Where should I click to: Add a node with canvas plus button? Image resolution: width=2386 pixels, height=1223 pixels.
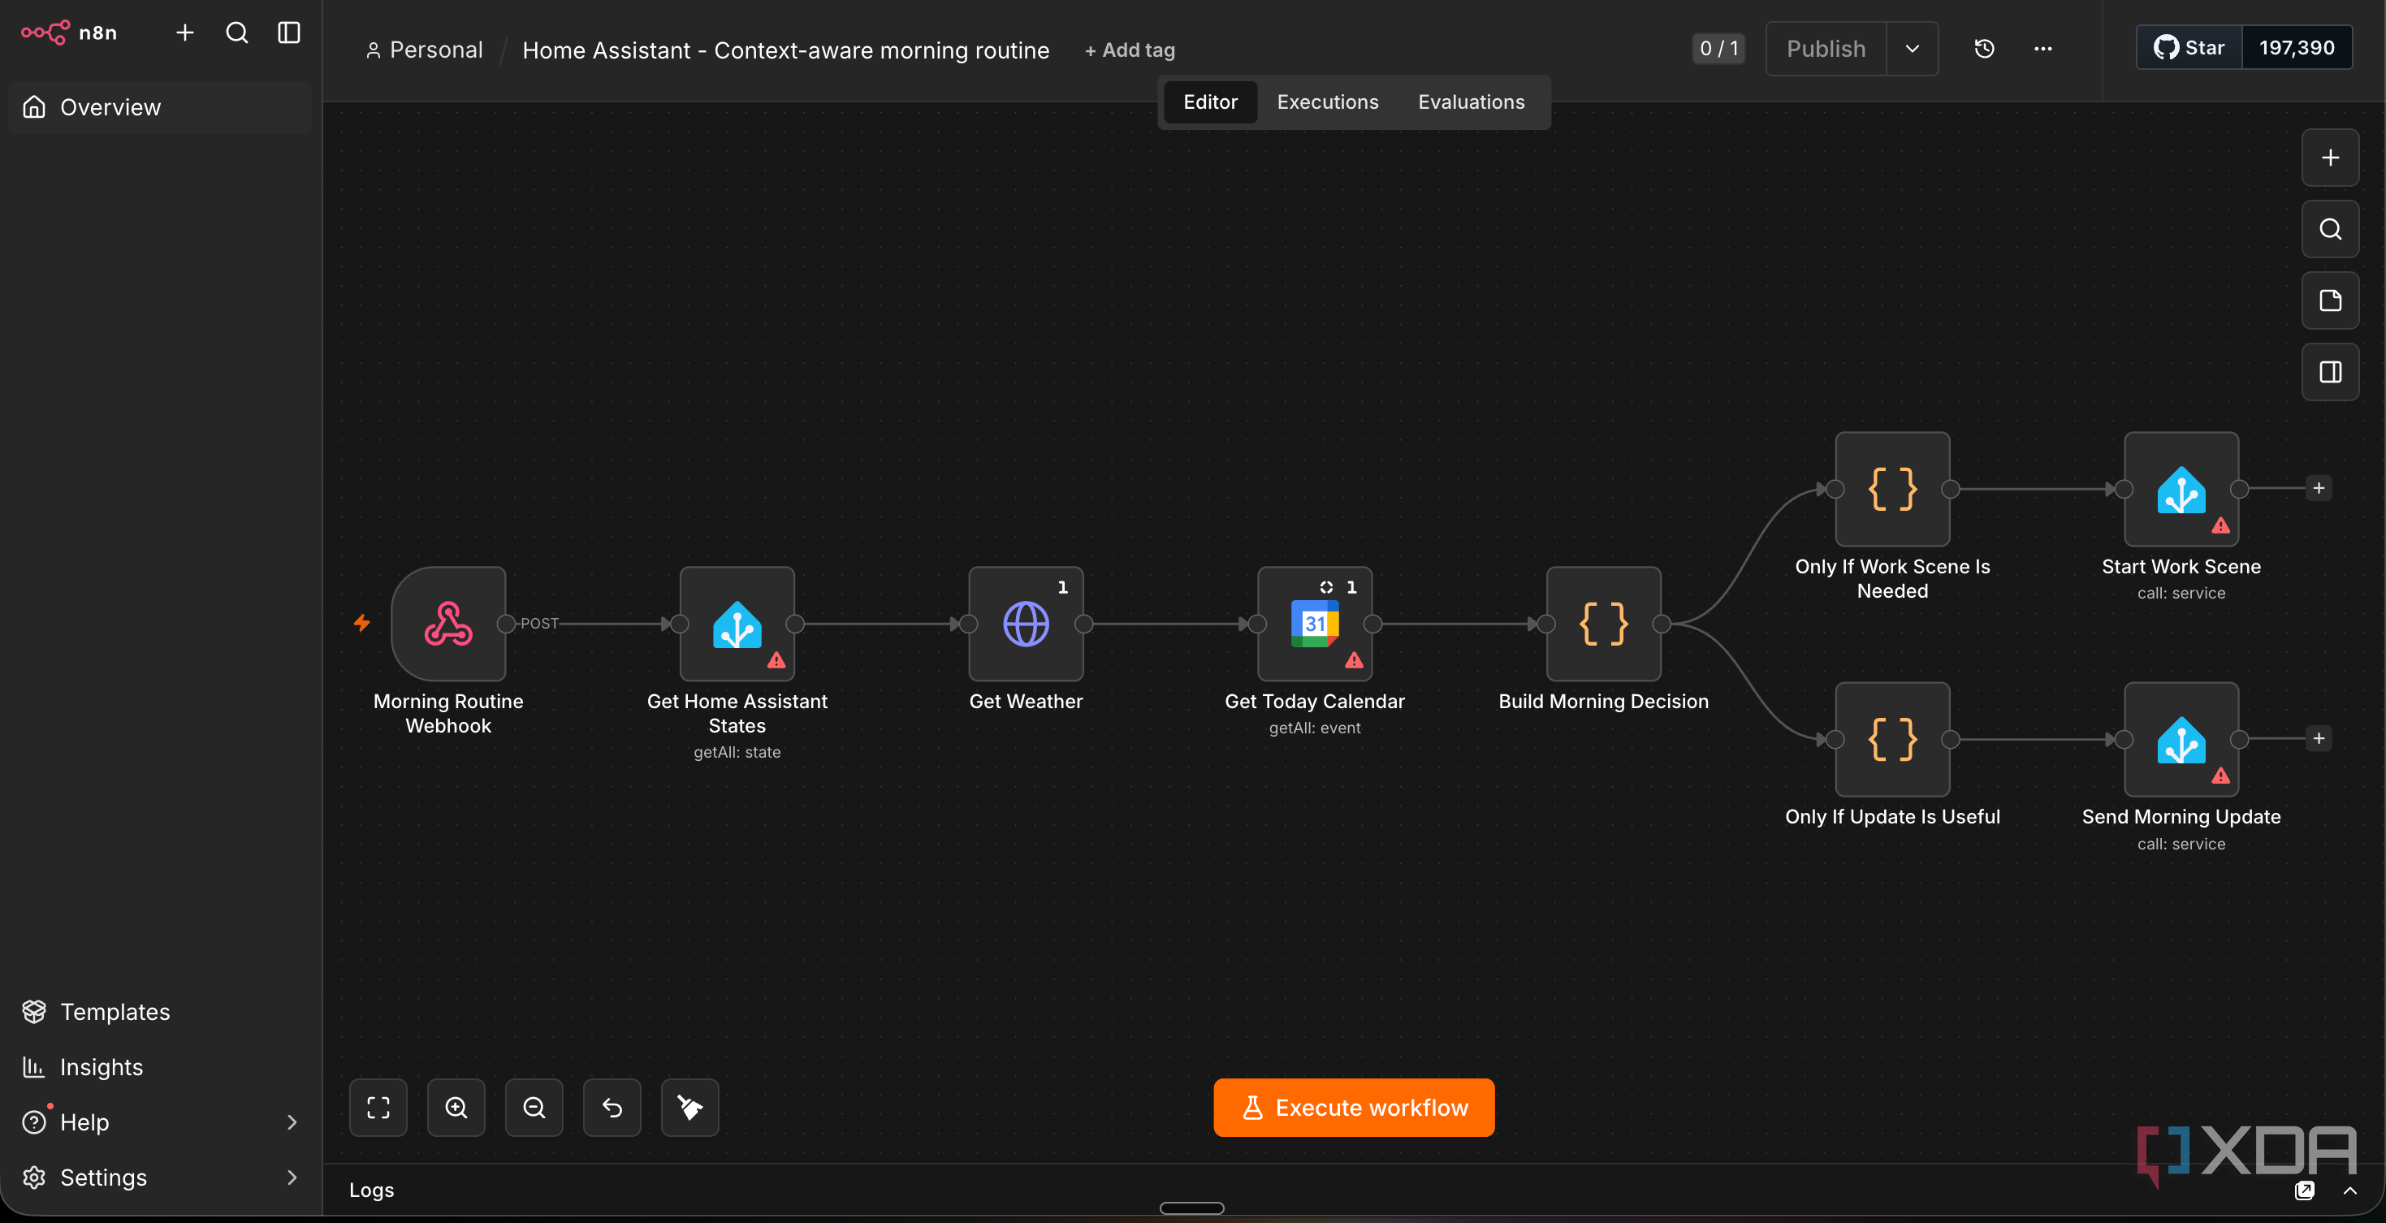coord(2331,158)
